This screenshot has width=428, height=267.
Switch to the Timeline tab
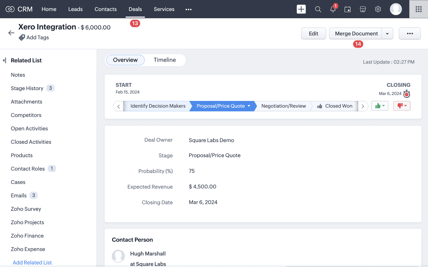pyautogui.click(x=165, y=60)
